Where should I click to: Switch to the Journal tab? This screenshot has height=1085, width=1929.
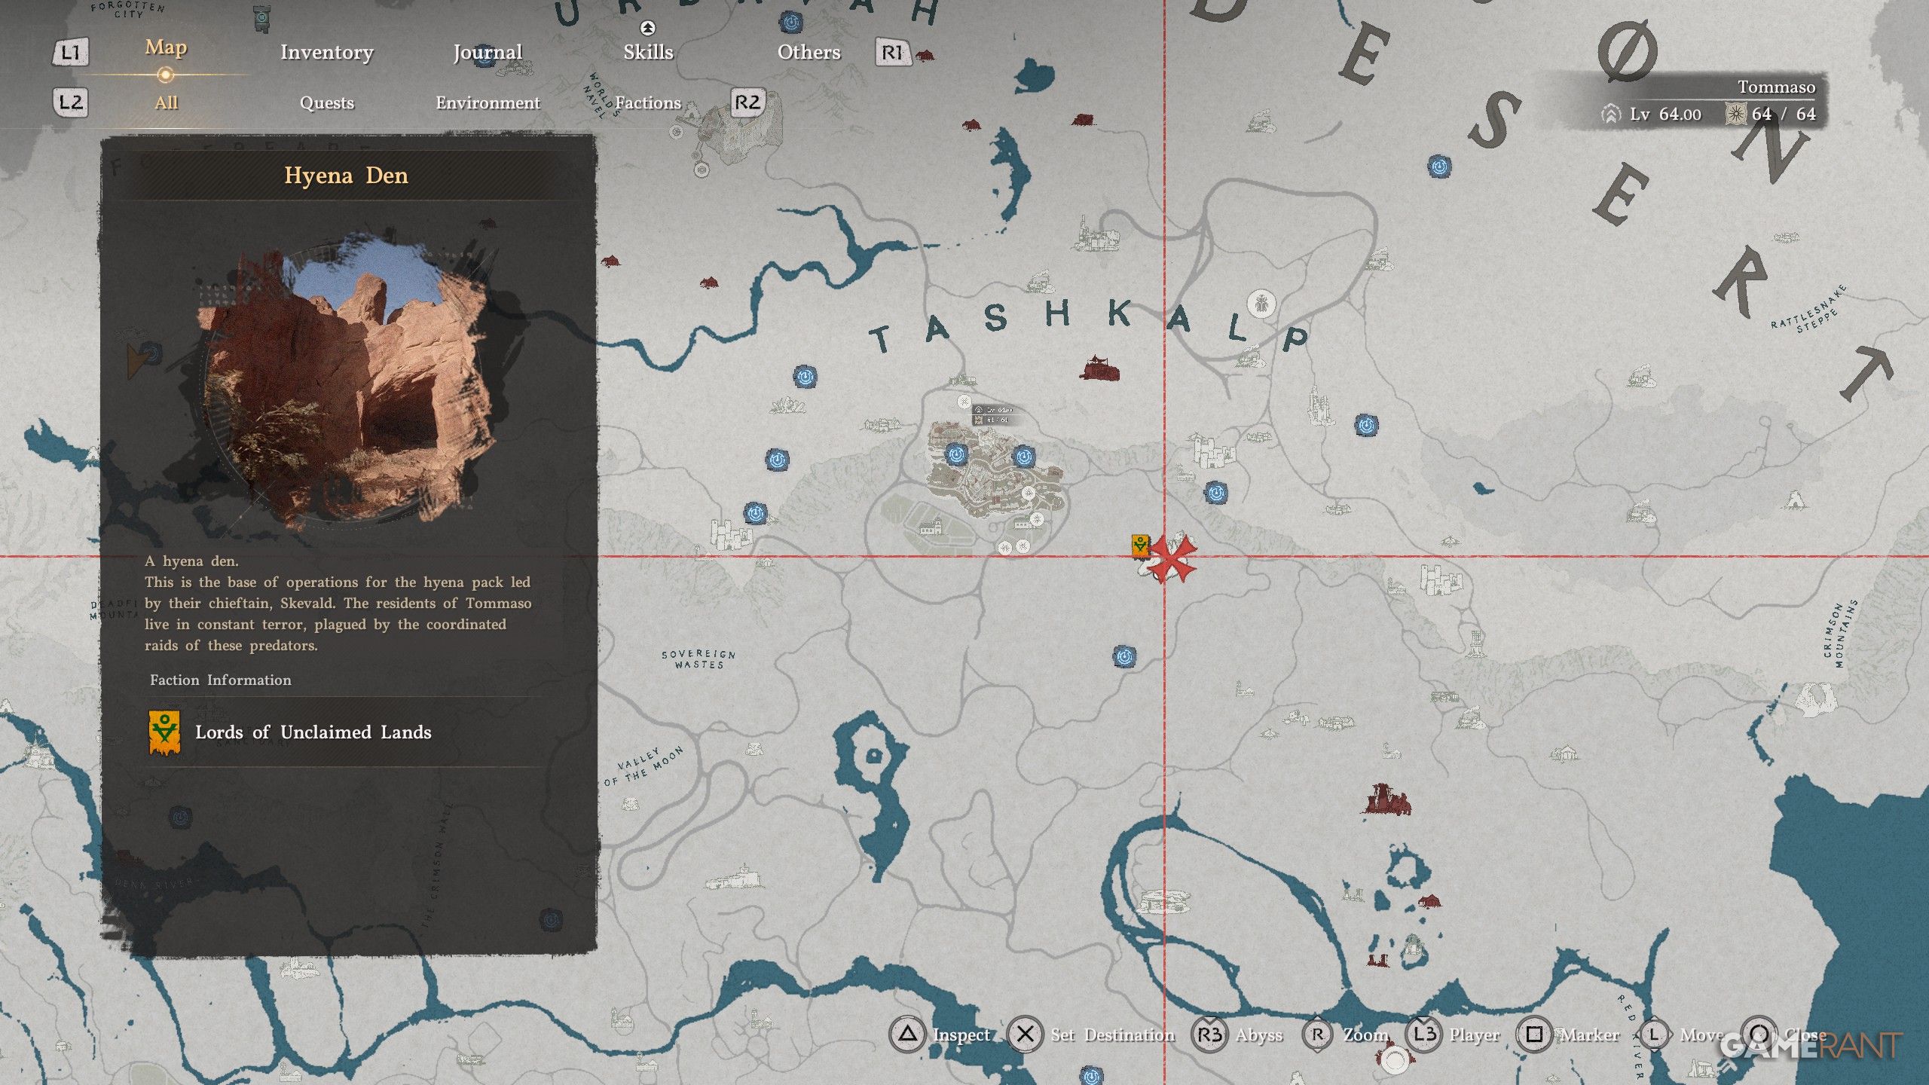(488, 52)
